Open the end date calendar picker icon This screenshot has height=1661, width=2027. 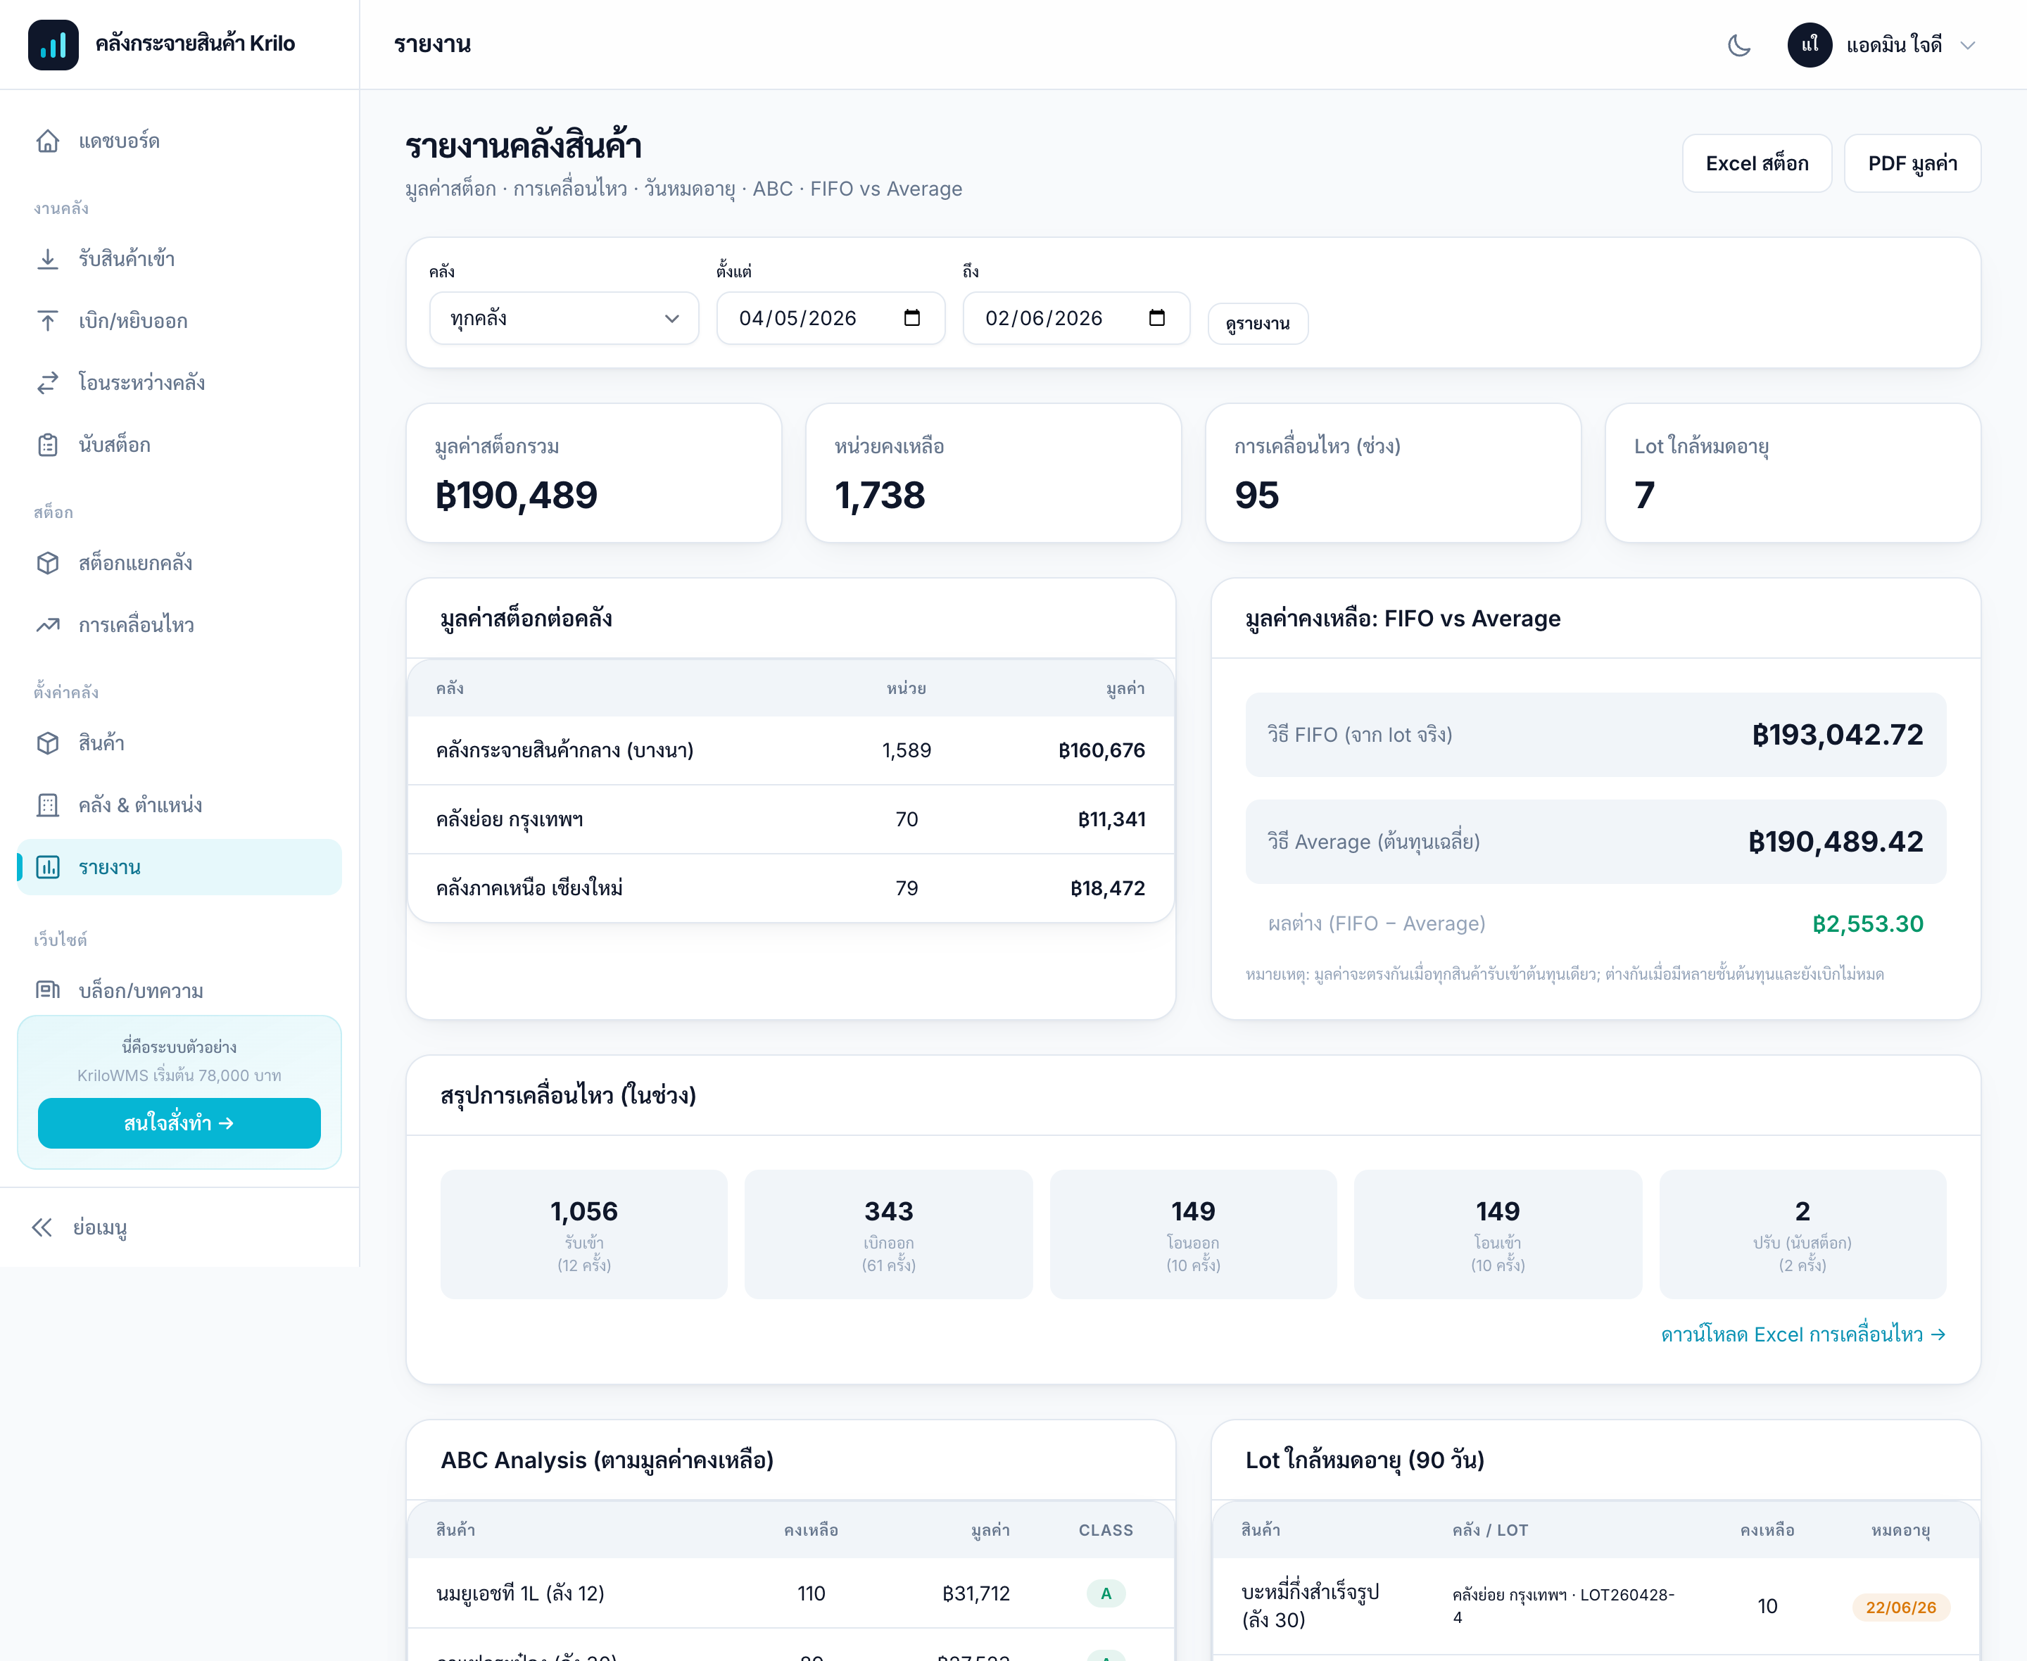(x=1156, y=317)
